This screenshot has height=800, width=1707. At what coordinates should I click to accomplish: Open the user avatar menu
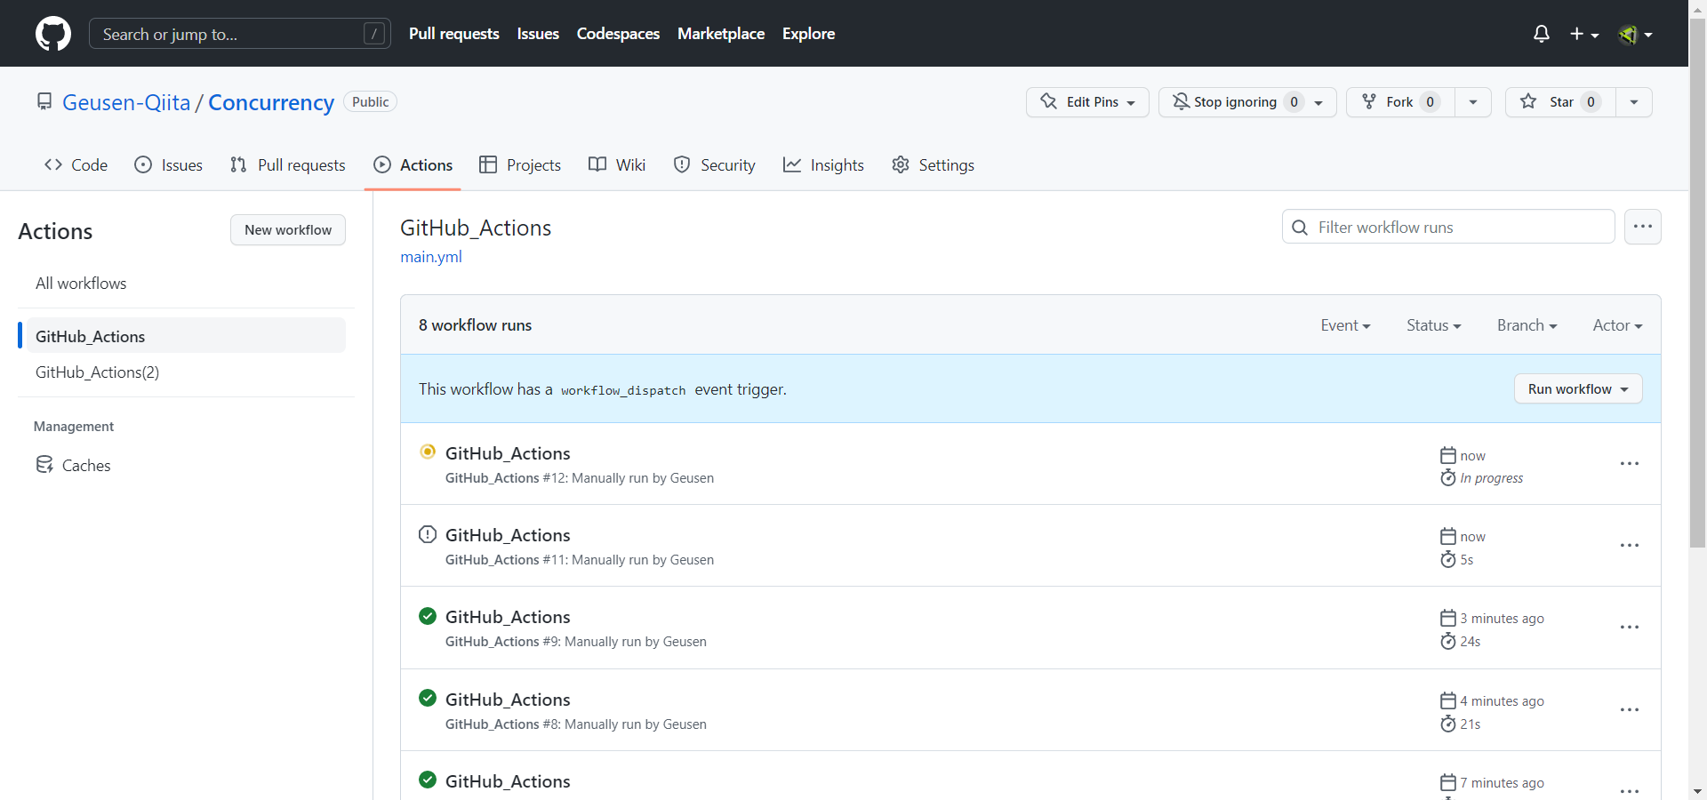tap(1635, 34)
